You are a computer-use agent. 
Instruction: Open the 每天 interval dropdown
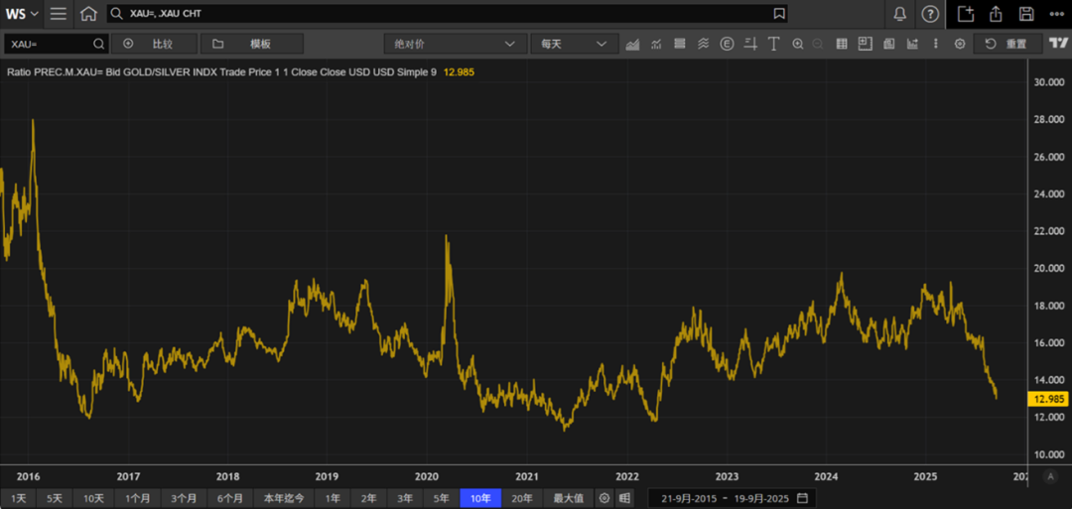coord(574,44)
